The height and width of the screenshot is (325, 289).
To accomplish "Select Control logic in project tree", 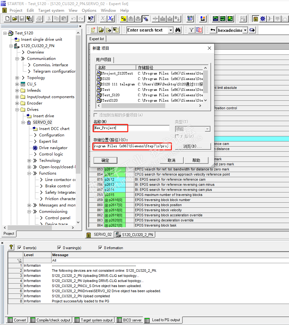I will [x=51, y=154].
